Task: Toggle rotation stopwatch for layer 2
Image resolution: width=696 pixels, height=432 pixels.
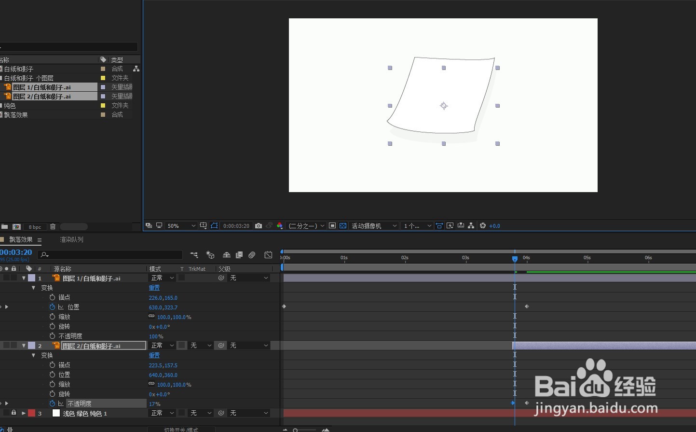Action: [52, 394]
